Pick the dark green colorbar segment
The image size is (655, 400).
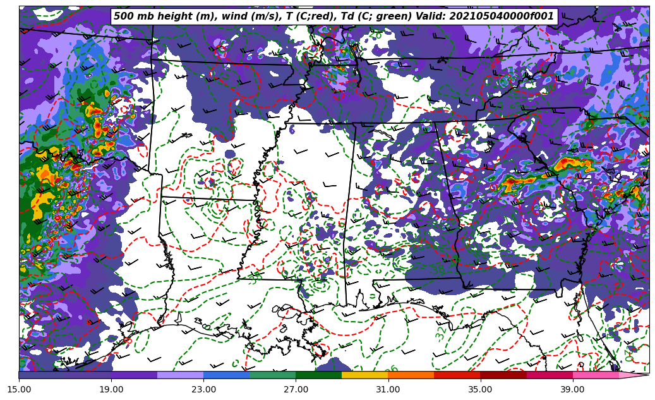coord(318,375)
